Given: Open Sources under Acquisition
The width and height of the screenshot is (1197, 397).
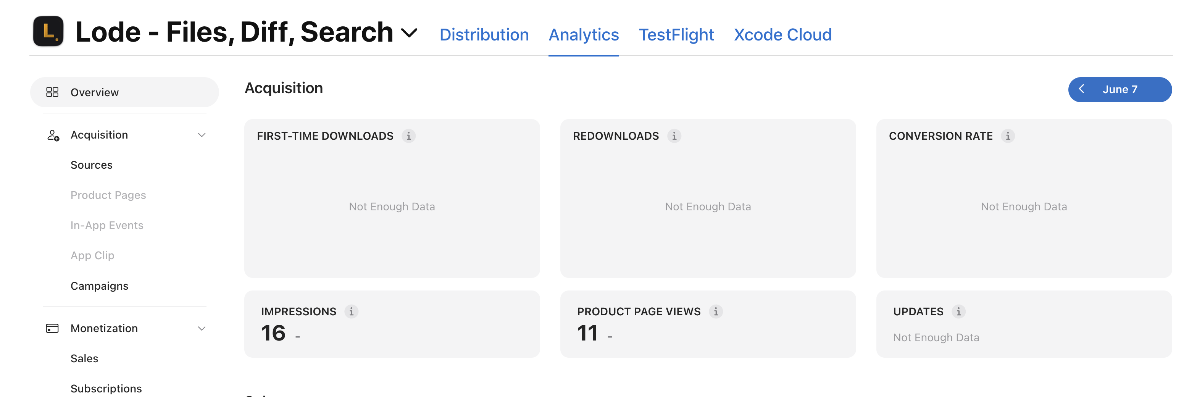Looking at the screenshot, I should (x=92, y=165).
